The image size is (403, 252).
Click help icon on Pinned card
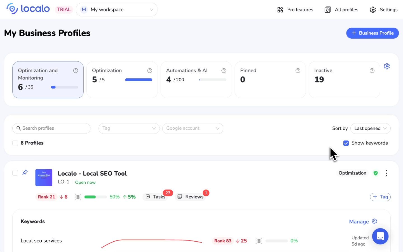click(298, 71)
